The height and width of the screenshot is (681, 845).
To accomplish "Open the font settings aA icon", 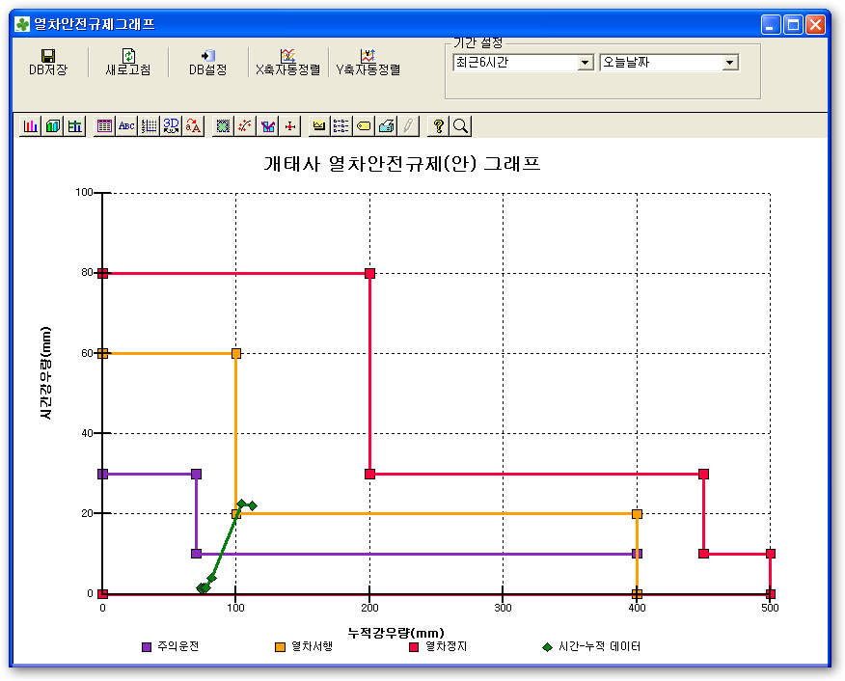I will 193,125.
